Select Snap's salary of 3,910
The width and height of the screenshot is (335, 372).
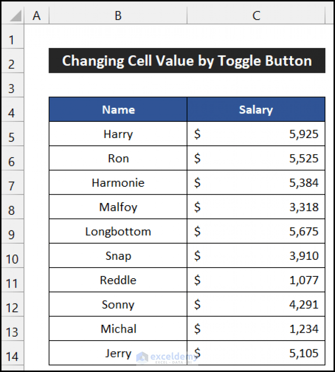256,255
